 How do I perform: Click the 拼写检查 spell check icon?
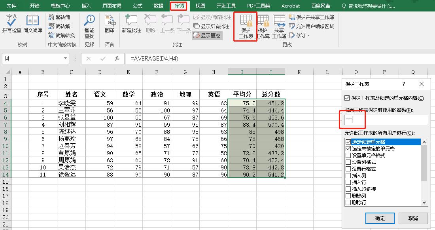click(x=11, y=24)
